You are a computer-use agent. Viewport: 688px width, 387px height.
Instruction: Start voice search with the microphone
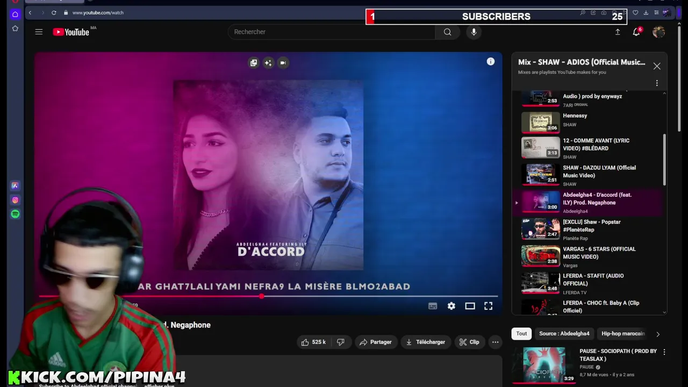[x=474, y=32]
